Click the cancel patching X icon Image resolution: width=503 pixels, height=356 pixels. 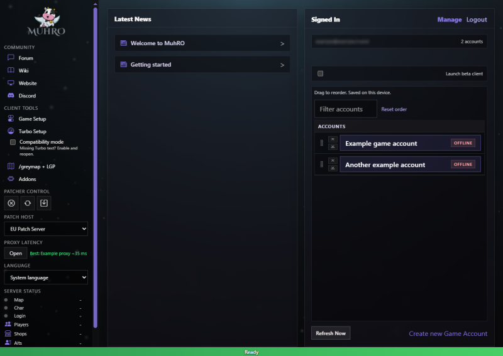[x=11, y=203]
